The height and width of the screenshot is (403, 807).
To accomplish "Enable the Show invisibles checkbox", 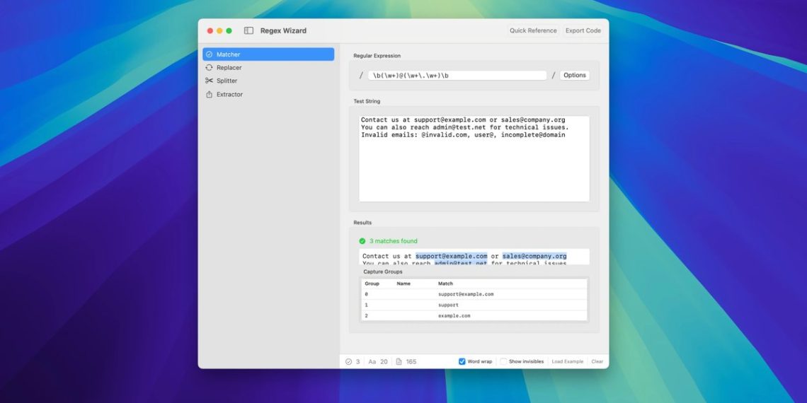I will [x=503, y=361].
